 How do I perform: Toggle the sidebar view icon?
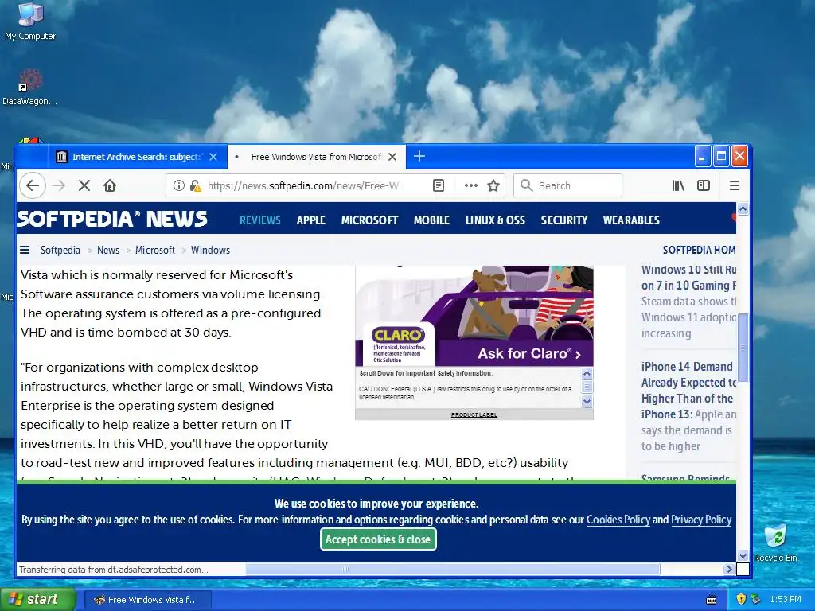pos(704,185)
